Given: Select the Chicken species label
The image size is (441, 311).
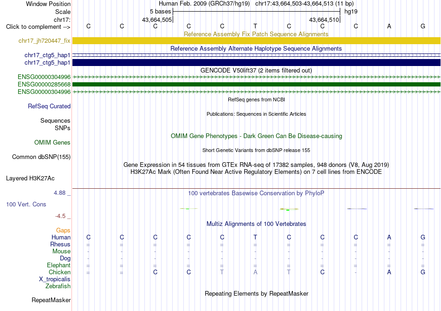Looking at the screenshot, I should pyautogui.click(x=59, y=272).
